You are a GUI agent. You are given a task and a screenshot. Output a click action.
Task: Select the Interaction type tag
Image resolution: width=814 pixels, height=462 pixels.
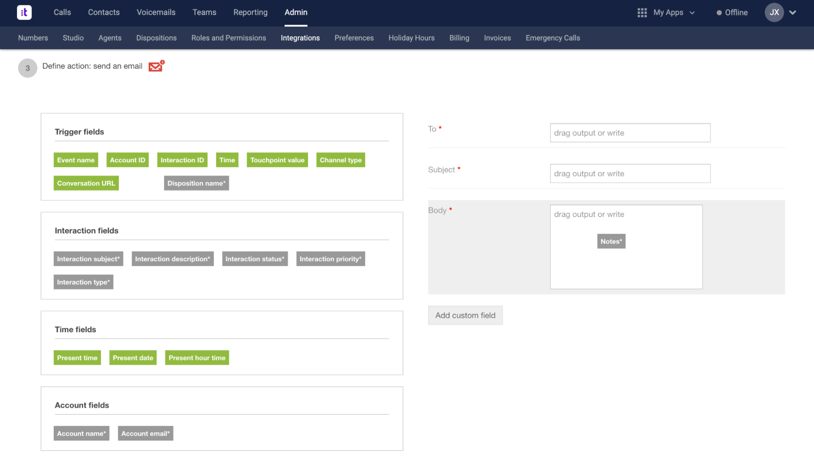coord(83,282)
